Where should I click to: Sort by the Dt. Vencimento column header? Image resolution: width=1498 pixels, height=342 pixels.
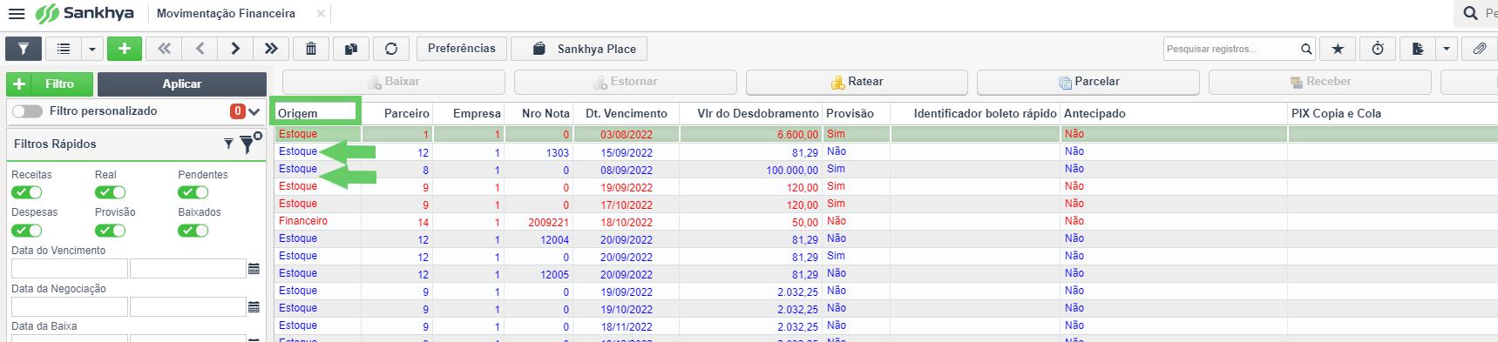[x=627, y=113]
